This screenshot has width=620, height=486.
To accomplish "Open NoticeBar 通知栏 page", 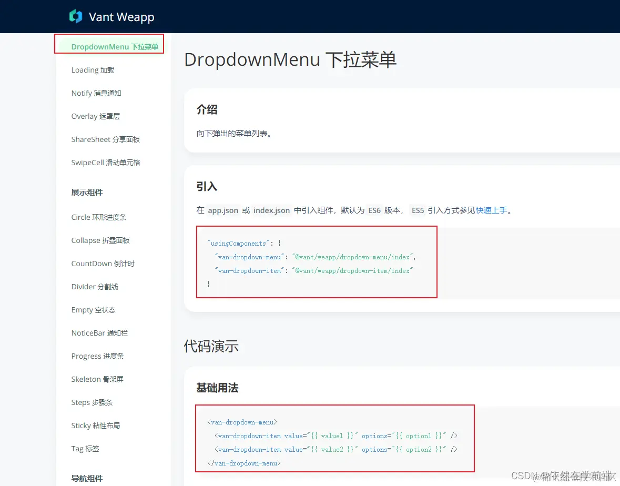I will pos(99,333).
